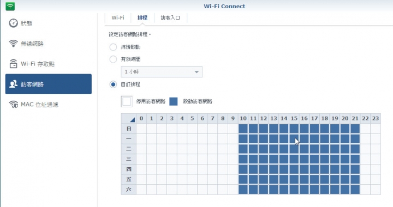Image resolution: width=393 pixels, height=207 pixels.
Task: Open the 狀態 status gauge icon
Action: pos(13,23)
